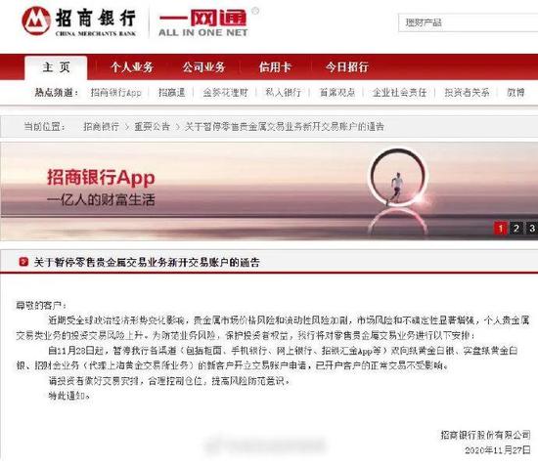
Task: Open the 投资者关系 link
Action: coord(467,93)
